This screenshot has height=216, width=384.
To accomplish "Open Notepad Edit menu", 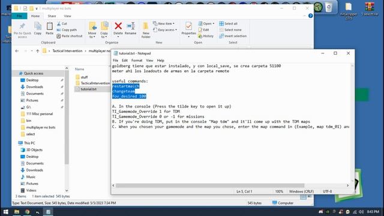I will pos(125,60).
